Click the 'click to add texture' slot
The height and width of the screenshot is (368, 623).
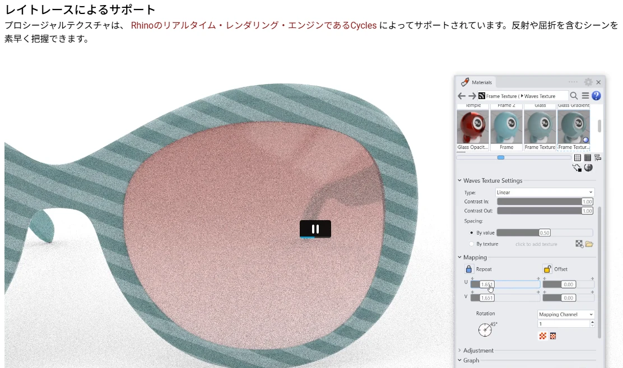[x=536, y=244]
